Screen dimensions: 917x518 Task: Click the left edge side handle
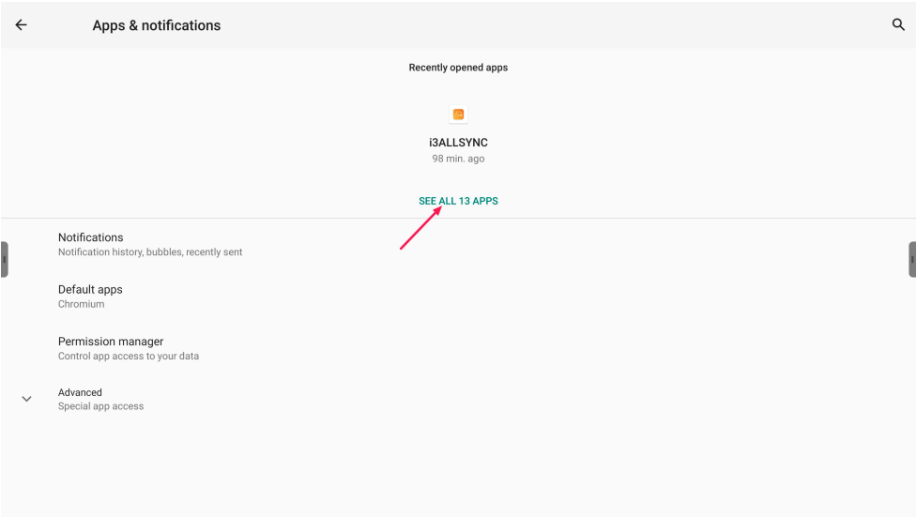click(x=5, y=260)
